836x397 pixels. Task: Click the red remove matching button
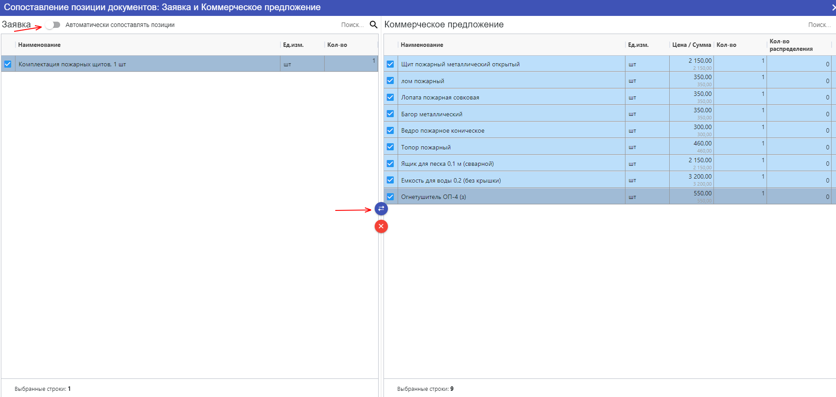click(x=381, y=226)
